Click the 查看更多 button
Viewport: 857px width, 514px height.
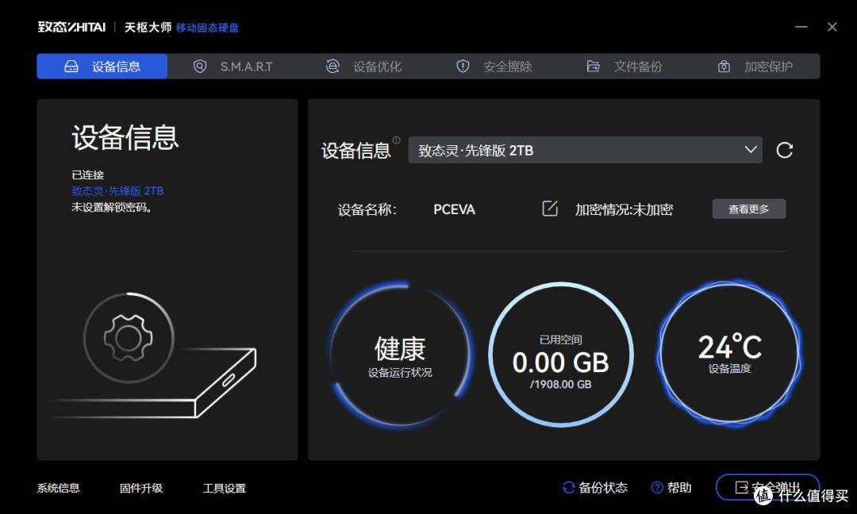749,209
